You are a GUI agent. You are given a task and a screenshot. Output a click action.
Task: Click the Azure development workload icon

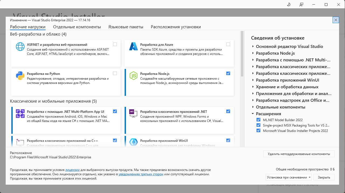(134, 47)
